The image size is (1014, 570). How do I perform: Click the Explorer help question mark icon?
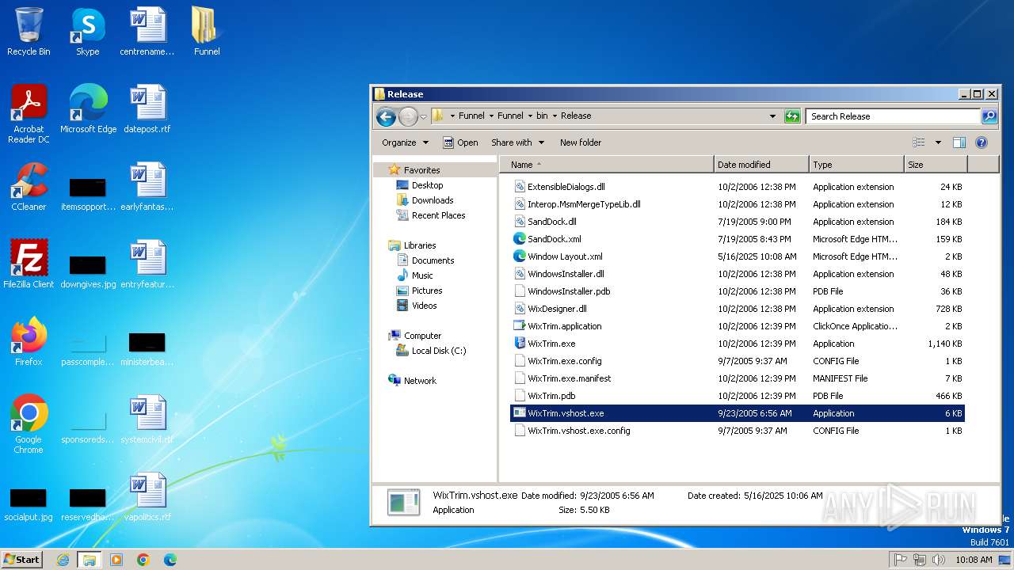point(982,142)
